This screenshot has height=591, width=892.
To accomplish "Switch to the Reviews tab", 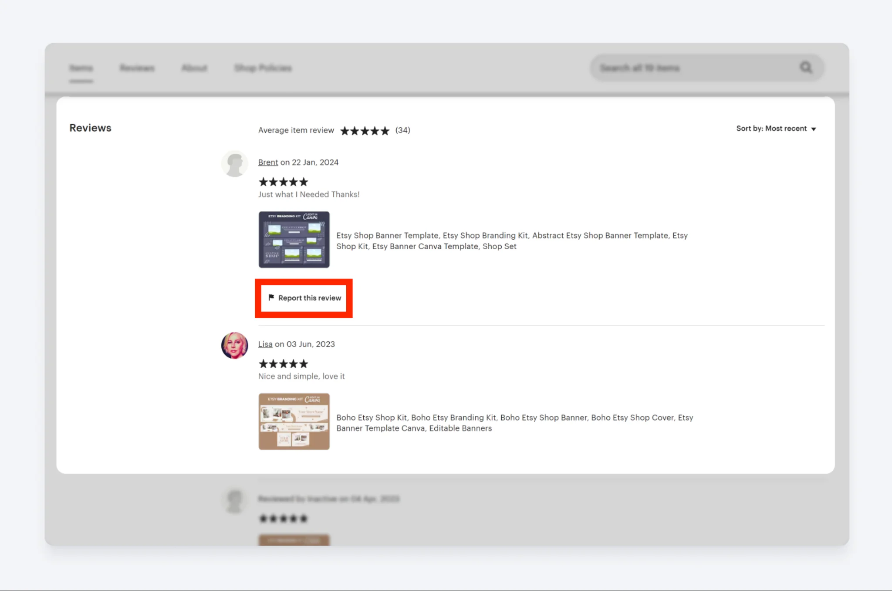I will (x=137, y=68).
